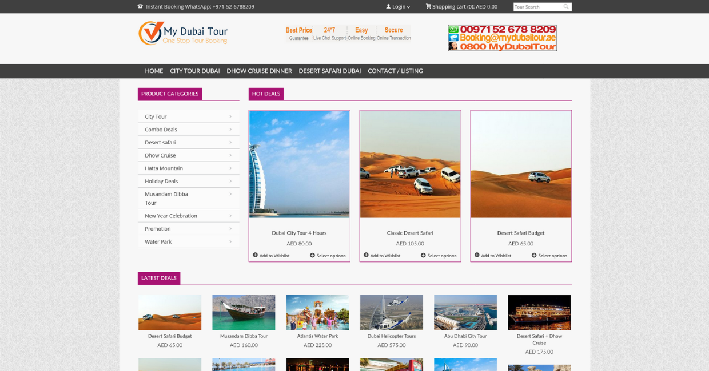709x371 pixels.
Task: Click plus icon for Desert Safari Budget wishlist
Action: [477, 255]
